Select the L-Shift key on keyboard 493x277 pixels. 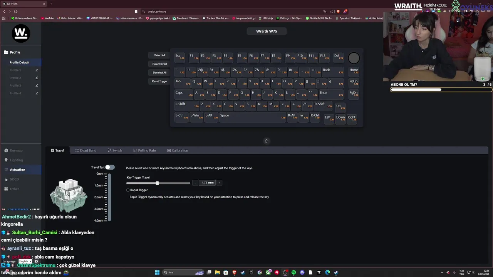coord(187,105)
